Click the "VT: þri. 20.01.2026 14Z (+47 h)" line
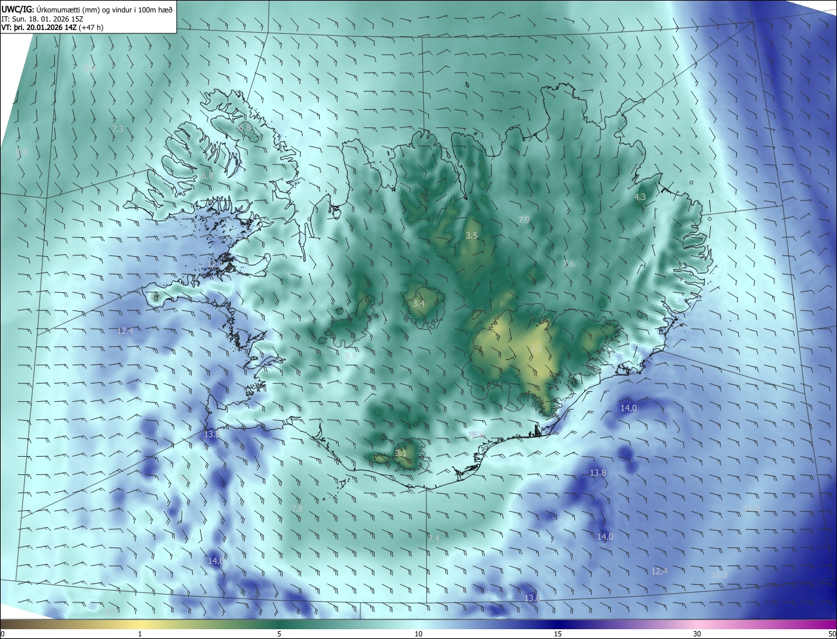Image resolution: width=837 pixels, height=639 pixels. (x=52, y=27)
